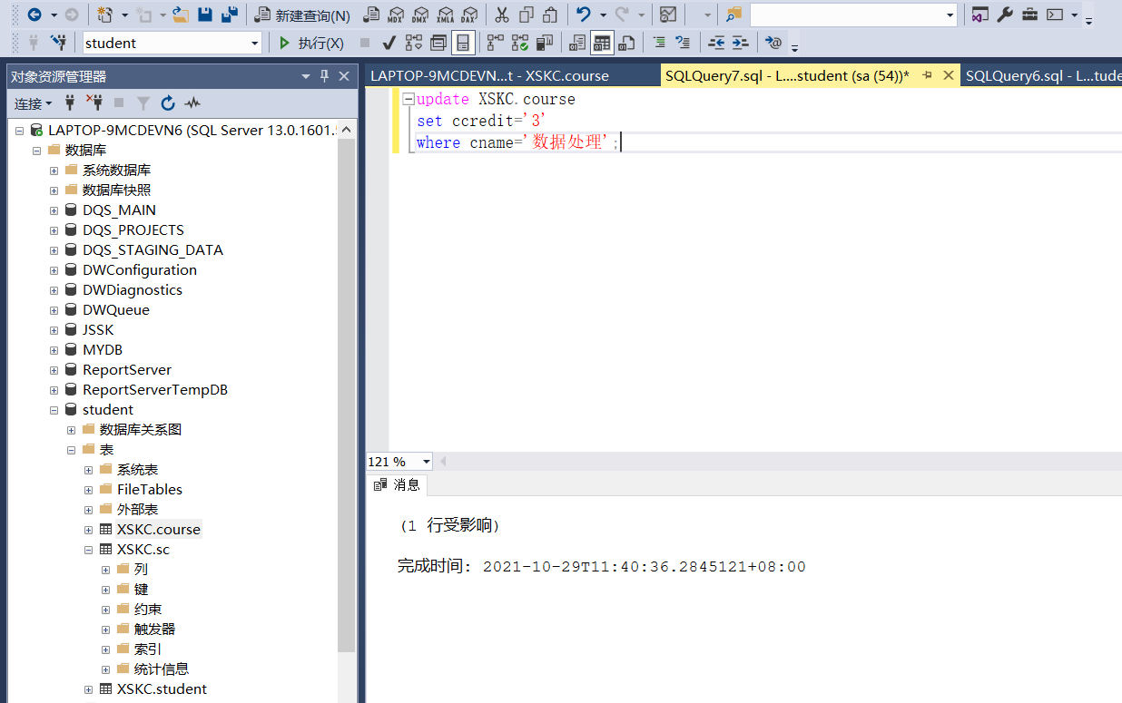Toggle include client statistics

[x=545, y=43]
